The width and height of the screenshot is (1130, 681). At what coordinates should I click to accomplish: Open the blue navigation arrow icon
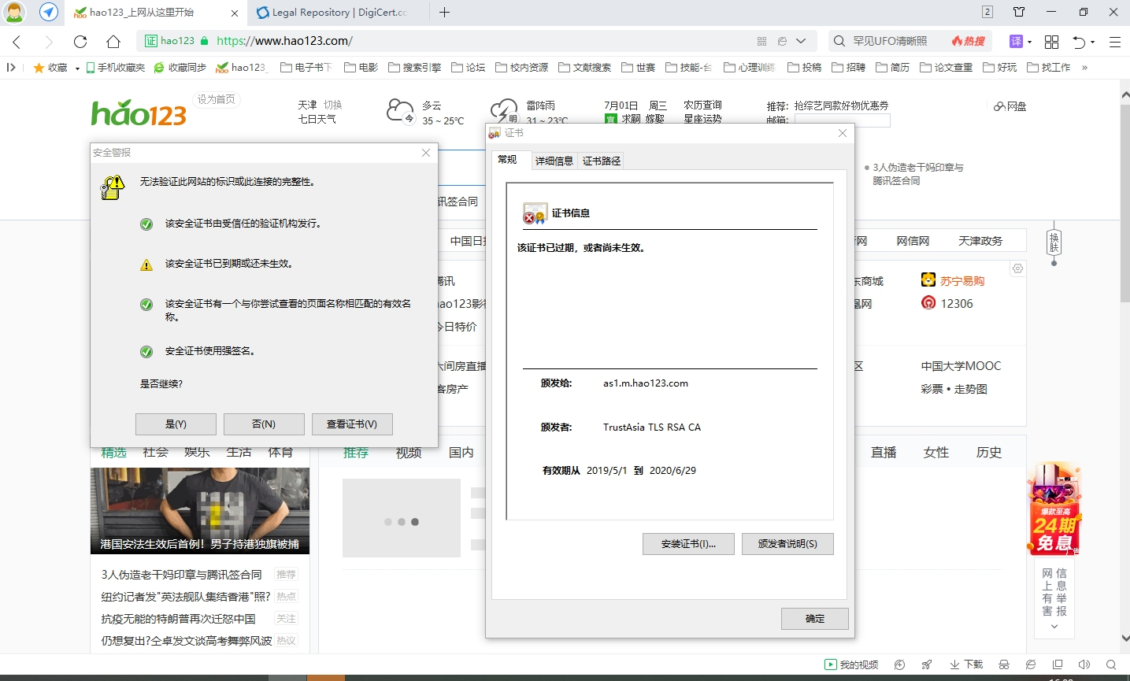49,12
